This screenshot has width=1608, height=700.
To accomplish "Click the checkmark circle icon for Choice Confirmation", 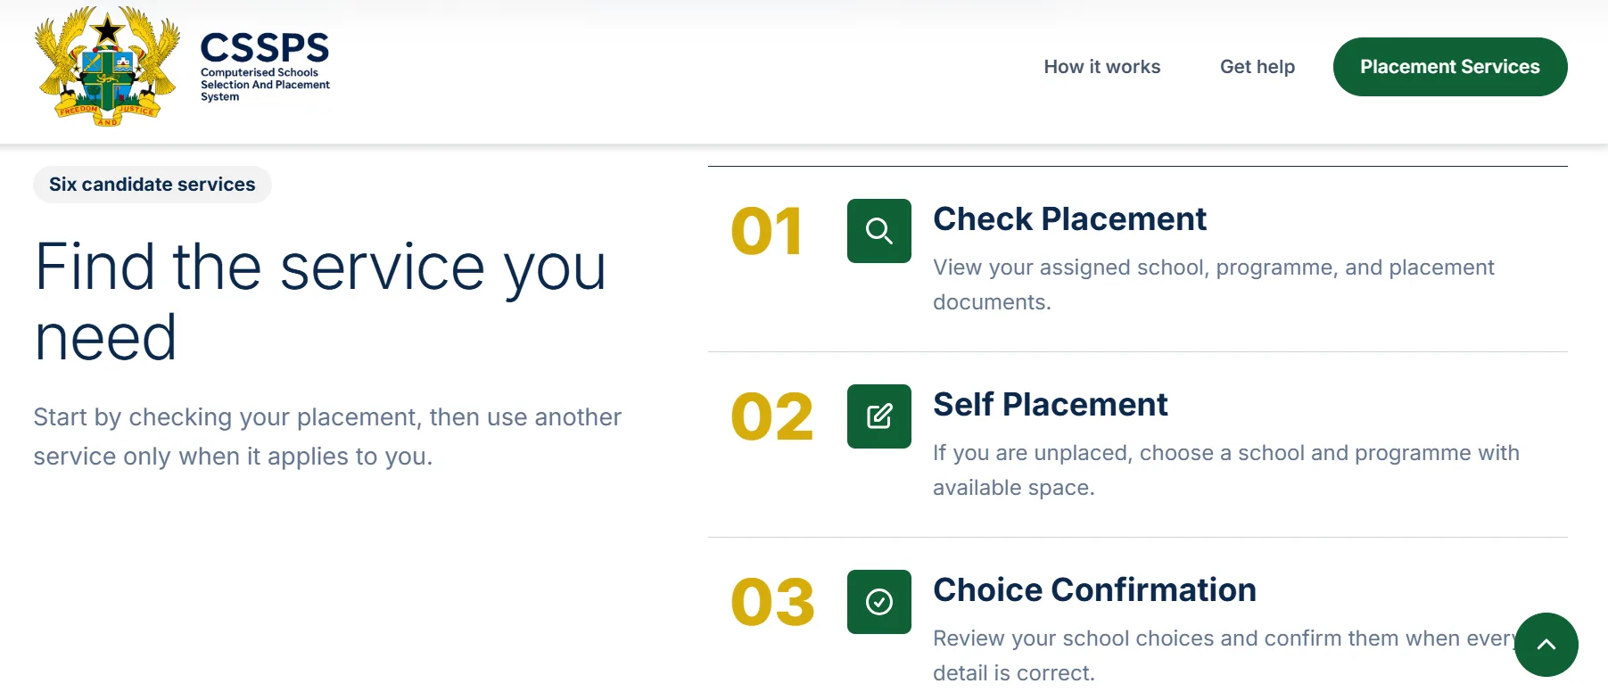I will (878, 602).
